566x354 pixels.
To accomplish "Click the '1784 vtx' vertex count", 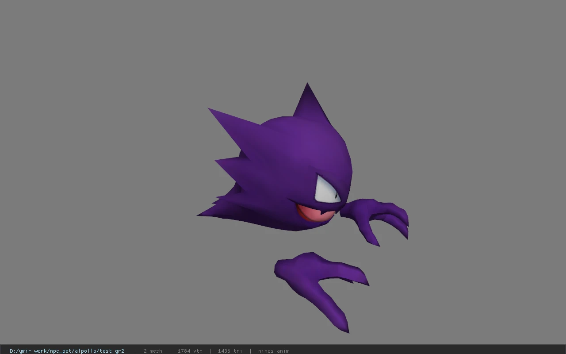I will (x=190, y=351).
